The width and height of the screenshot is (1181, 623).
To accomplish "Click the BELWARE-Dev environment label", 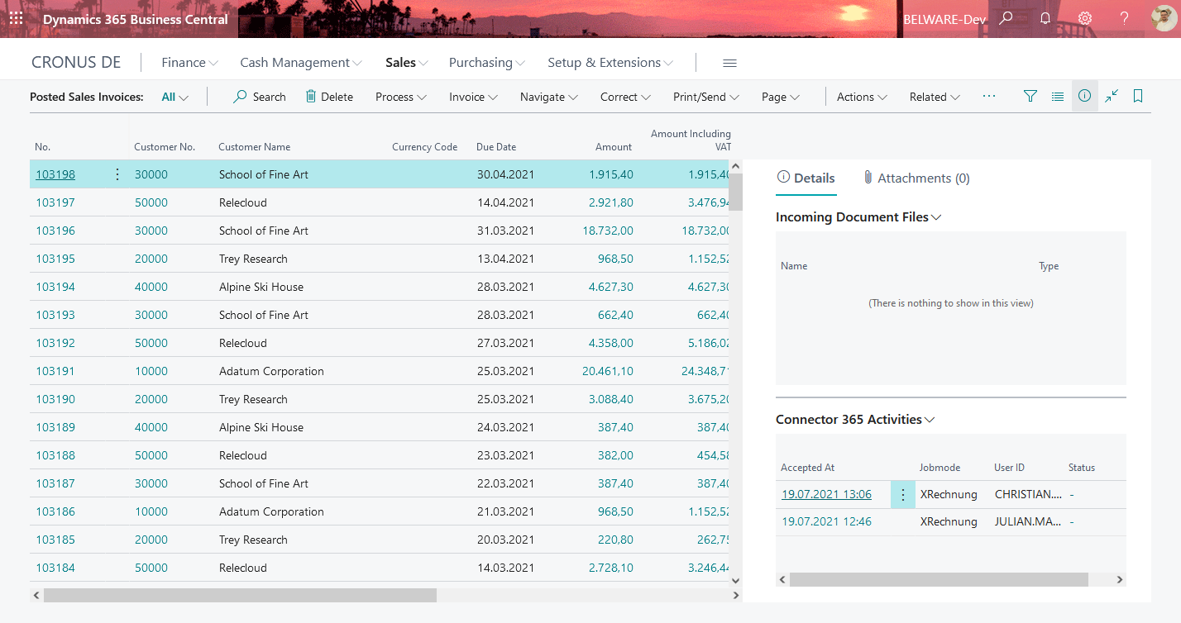I will 944,19.
